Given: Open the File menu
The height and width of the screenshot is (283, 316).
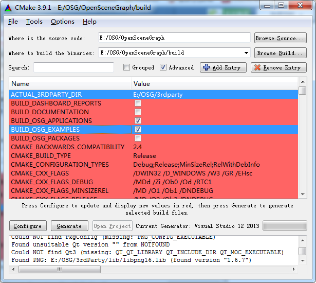Looking at the screenshot, I should (13, 22).
